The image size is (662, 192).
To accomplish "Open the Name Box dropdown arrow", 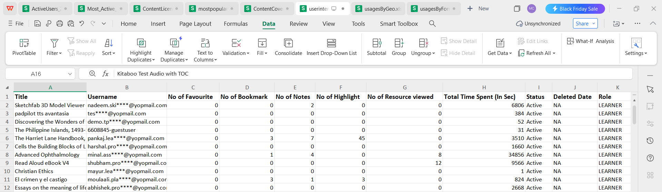I will (x=70, y=74).
